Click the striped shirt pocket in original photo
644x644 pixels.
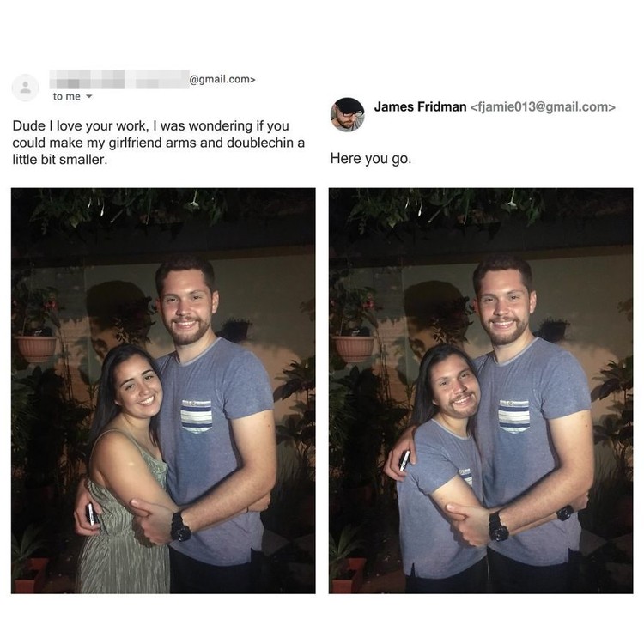coord(197,416)
